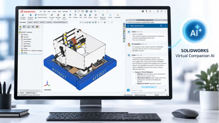
Task: Open the Undo dropdown arrow
Action: (x=97, y=11)
